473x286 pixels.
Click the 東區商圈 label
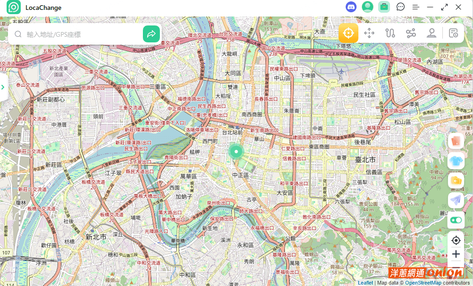pyautogui.click(x=319, y=147)
